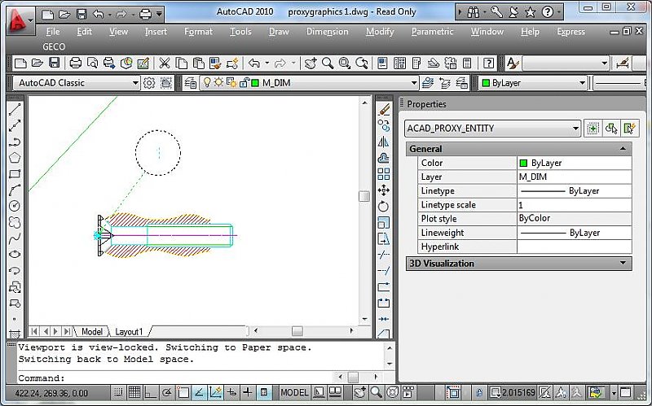Collapse the General properties section
The image size is (652, 406).
[623, 149]
